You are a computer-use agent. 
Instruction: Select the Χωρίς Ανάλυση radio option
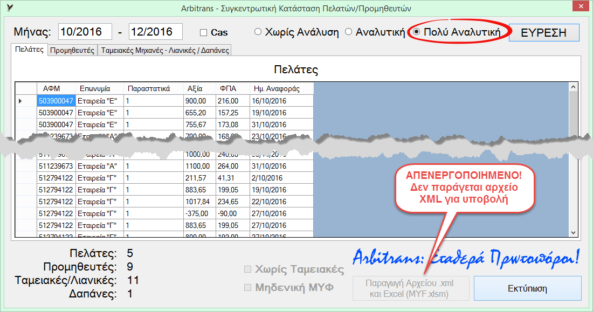pyautogui.click(x=258, y=32)
